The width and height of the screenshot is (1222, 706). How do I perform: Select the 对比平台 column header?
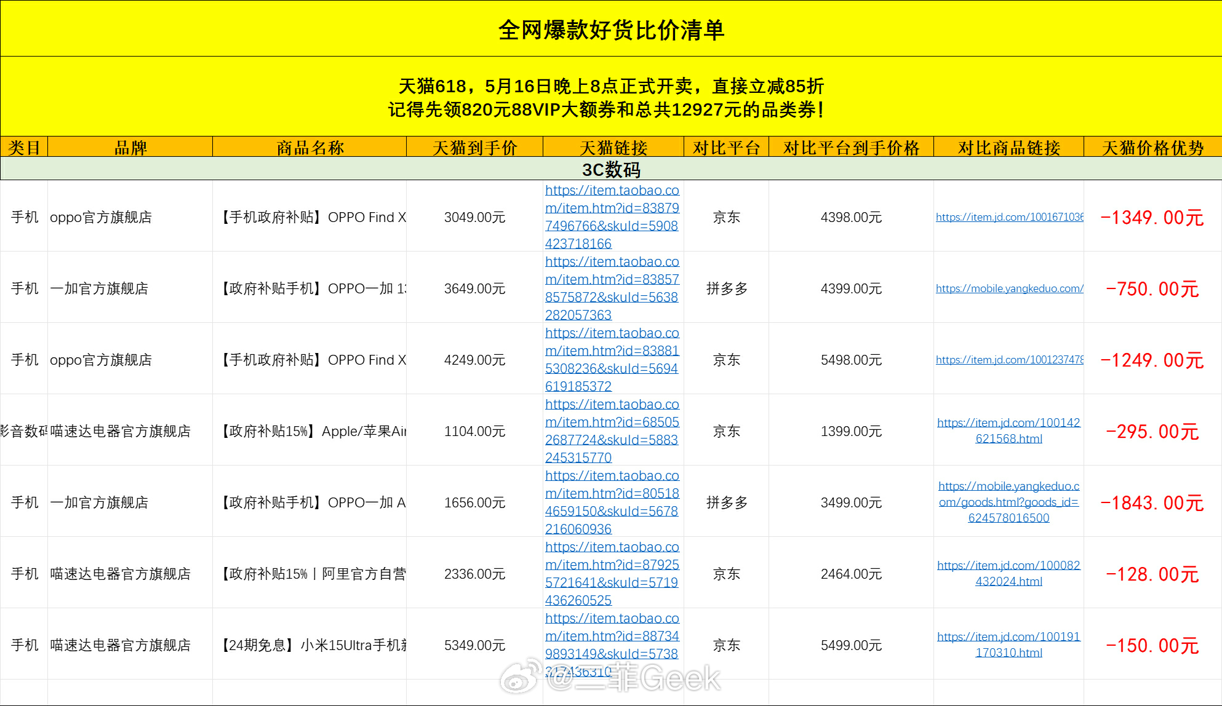point(727,148)
